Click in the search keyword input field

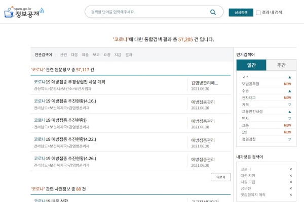pyautogui.click(x=147, y=12)
